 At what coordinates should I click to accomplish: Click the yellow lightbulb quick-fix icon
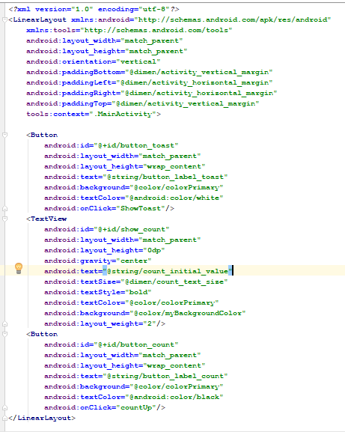(x=19, y=268)
